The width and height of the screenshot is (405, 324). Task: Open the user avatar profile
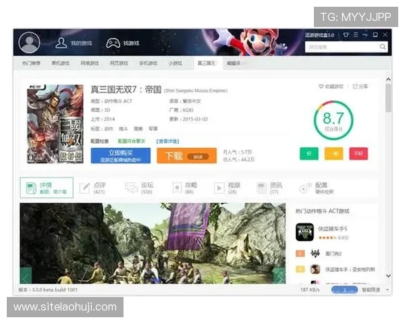point(29,43)
